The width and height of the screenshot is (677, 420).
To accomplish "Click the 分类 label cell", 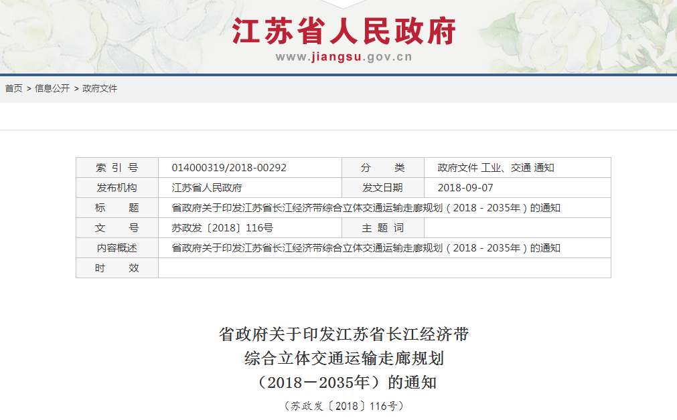I will tap(382, 168).
